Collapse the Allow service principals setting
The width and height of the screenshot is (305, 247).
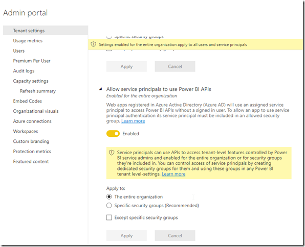pos(101,89)
